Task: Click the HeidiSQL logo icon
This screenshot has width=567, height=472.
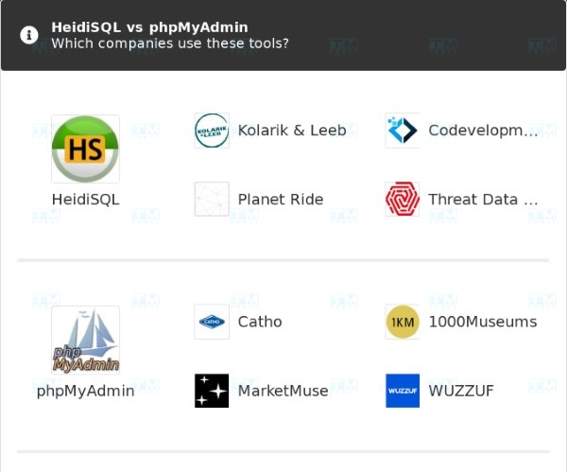Action: click(x=85, y=149)
